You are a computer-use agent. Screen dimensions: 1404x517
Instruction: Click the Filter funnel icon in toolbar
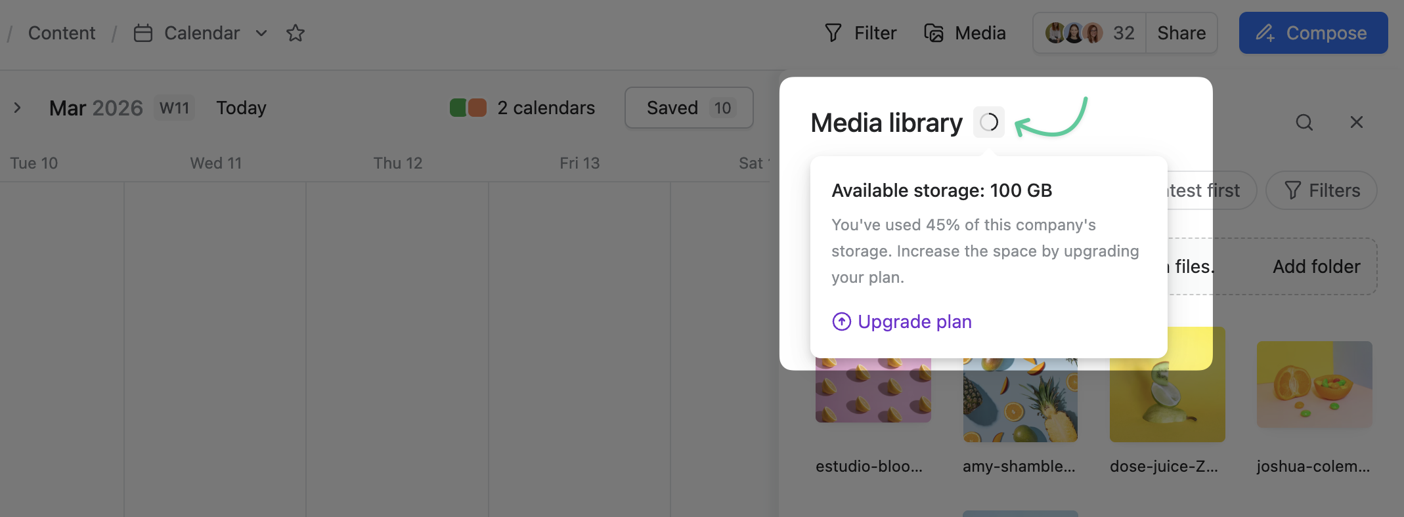coord(833,33)
